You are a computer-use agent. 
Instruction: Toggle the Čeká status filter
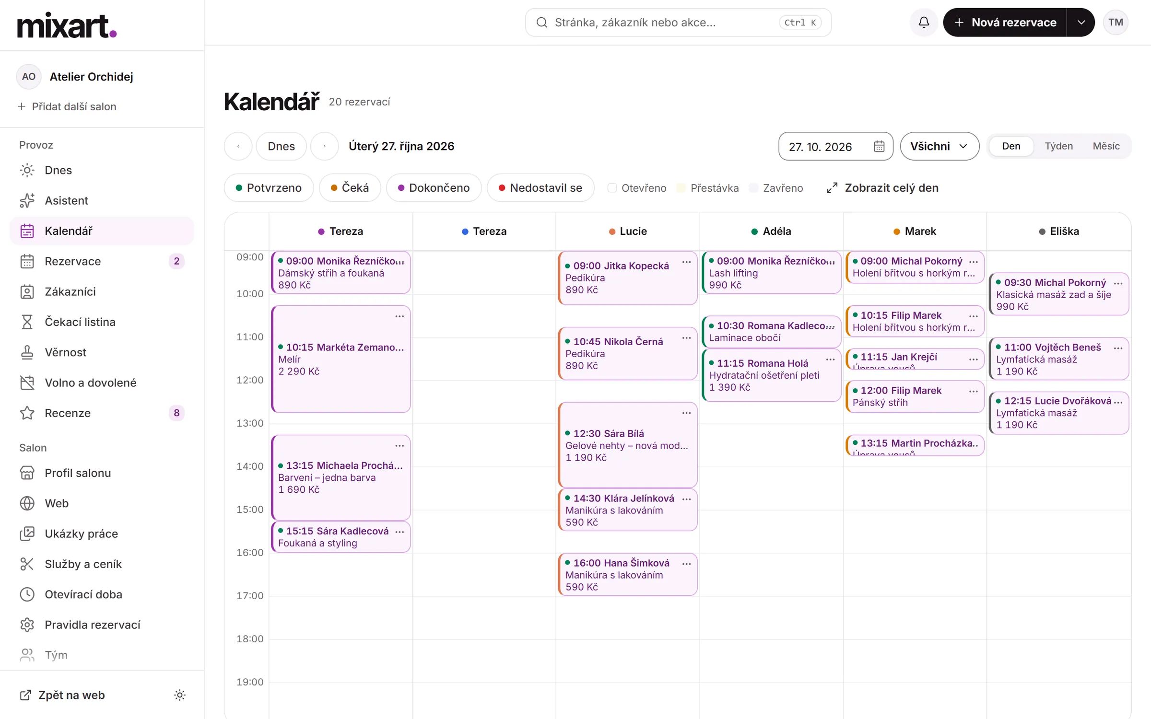tap(350, 188)
